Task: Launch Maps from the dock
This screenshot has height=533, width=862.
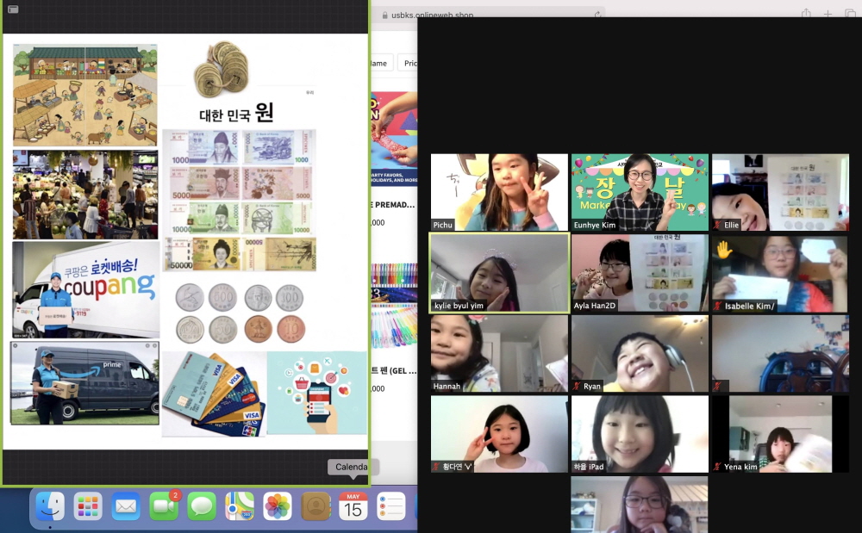Action: pyautogui.click(x=240, y=506)
